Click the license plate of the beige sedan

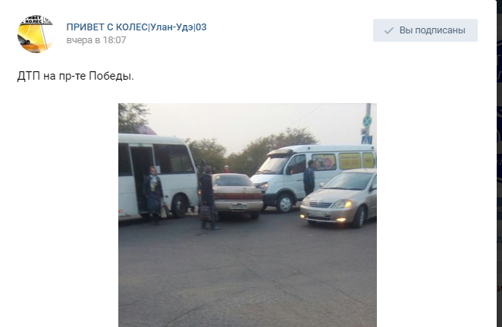point(239,206)
